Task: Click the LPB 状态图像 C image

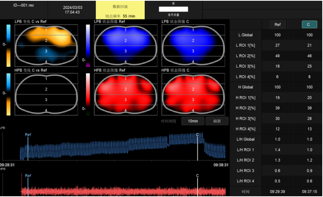Action: click(x=193, y=45)
